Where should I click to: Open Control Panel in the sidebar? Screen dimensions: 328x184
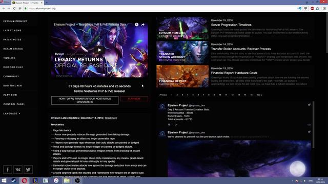[14, 104]
